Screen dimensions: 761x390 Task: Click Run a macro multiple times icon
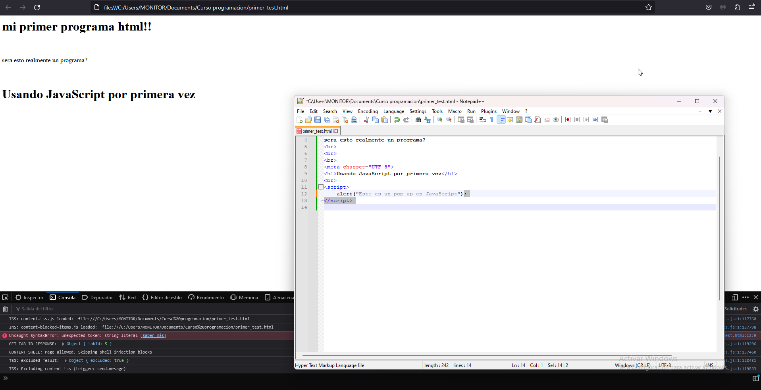coord(595,120)
